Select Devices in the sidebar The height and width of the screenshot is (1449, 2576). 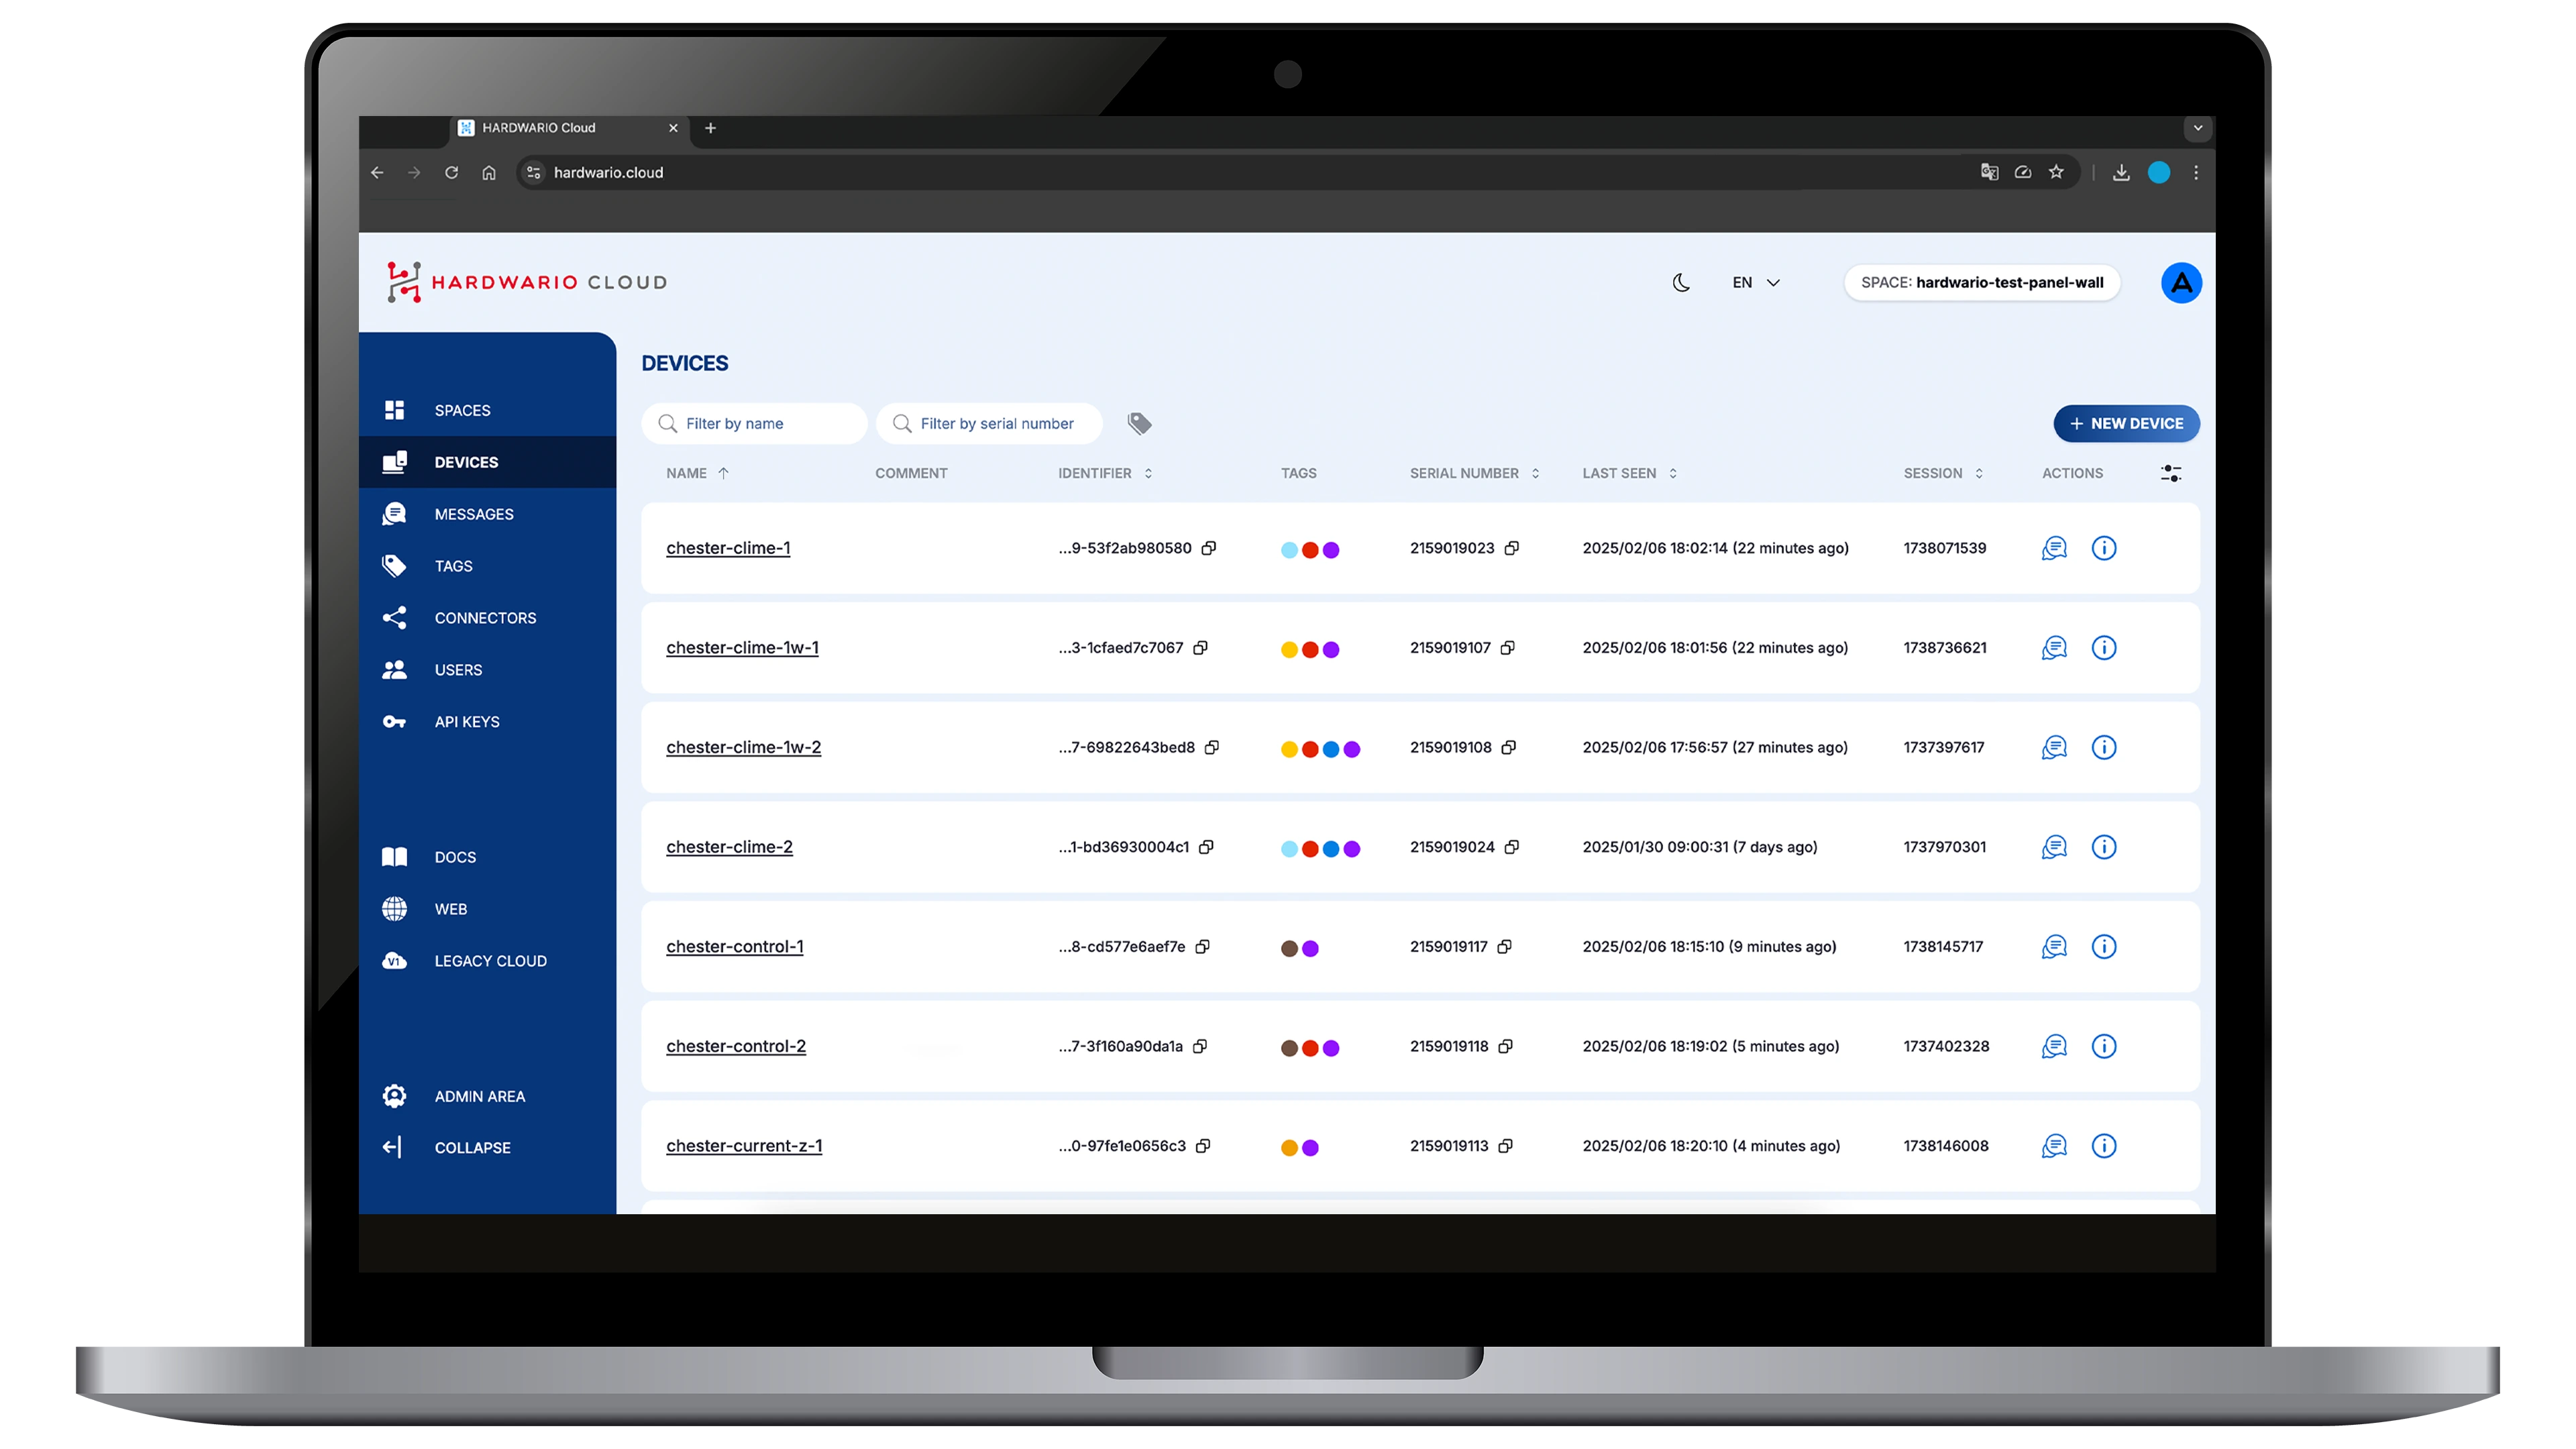click(x=487, y=462)
